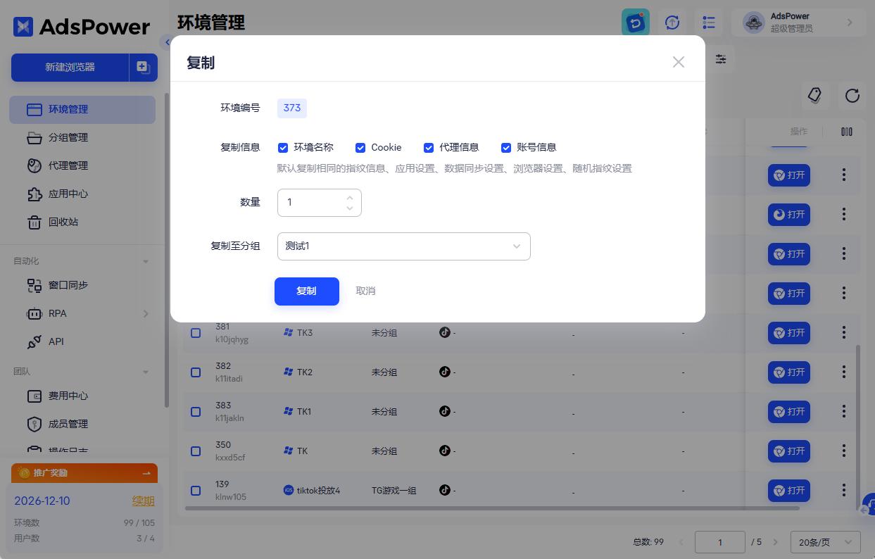Image resolution: width=875 pixels, height=559 pixels.
Task: Open more options for row tiktok投放4
Action: 844,490
